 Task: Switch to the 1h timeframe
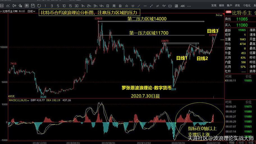[x=83, y=6]
